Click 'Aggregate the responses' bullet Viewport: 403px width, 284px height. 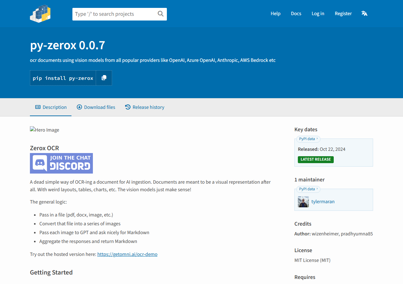[88, 241]
